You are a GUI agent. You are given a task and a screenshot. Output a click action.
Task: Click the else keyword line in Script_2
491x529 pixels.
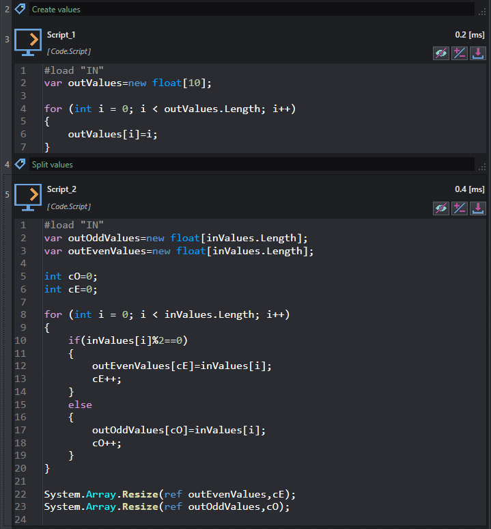pos(80,405)
